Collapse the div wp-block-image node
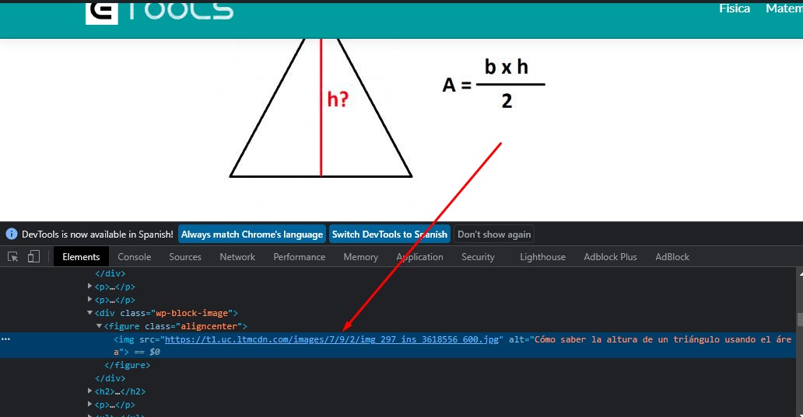Screen dimensions: 803x417 90,313
